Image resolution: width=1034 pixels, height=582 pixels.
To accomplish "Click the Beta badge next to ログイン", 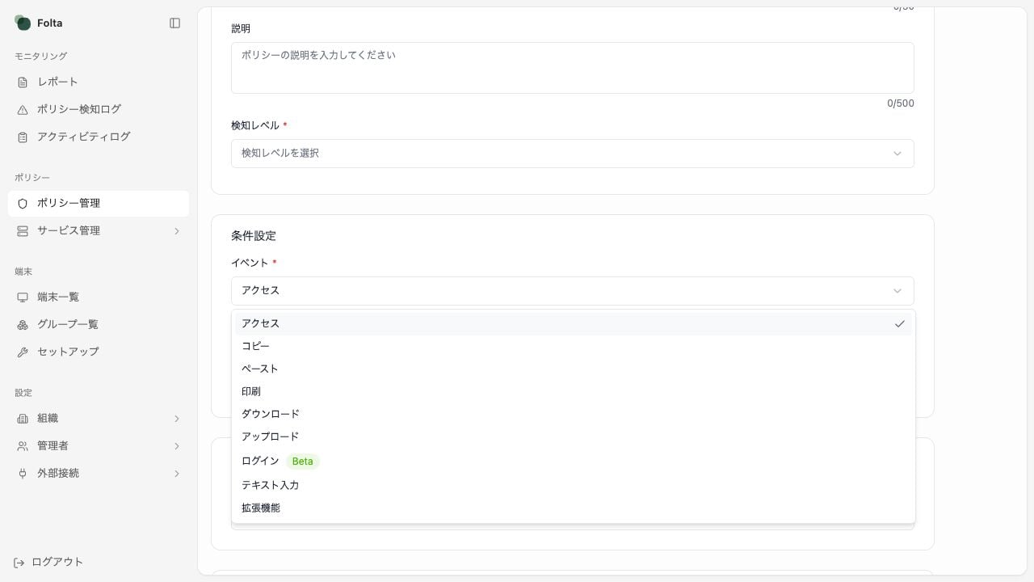I will [x=302, y=462].
